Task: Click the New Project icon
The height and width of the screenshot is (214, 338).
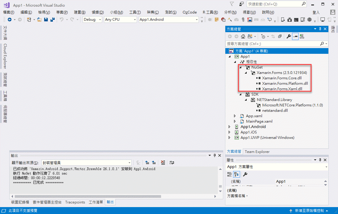Action: 29,20
